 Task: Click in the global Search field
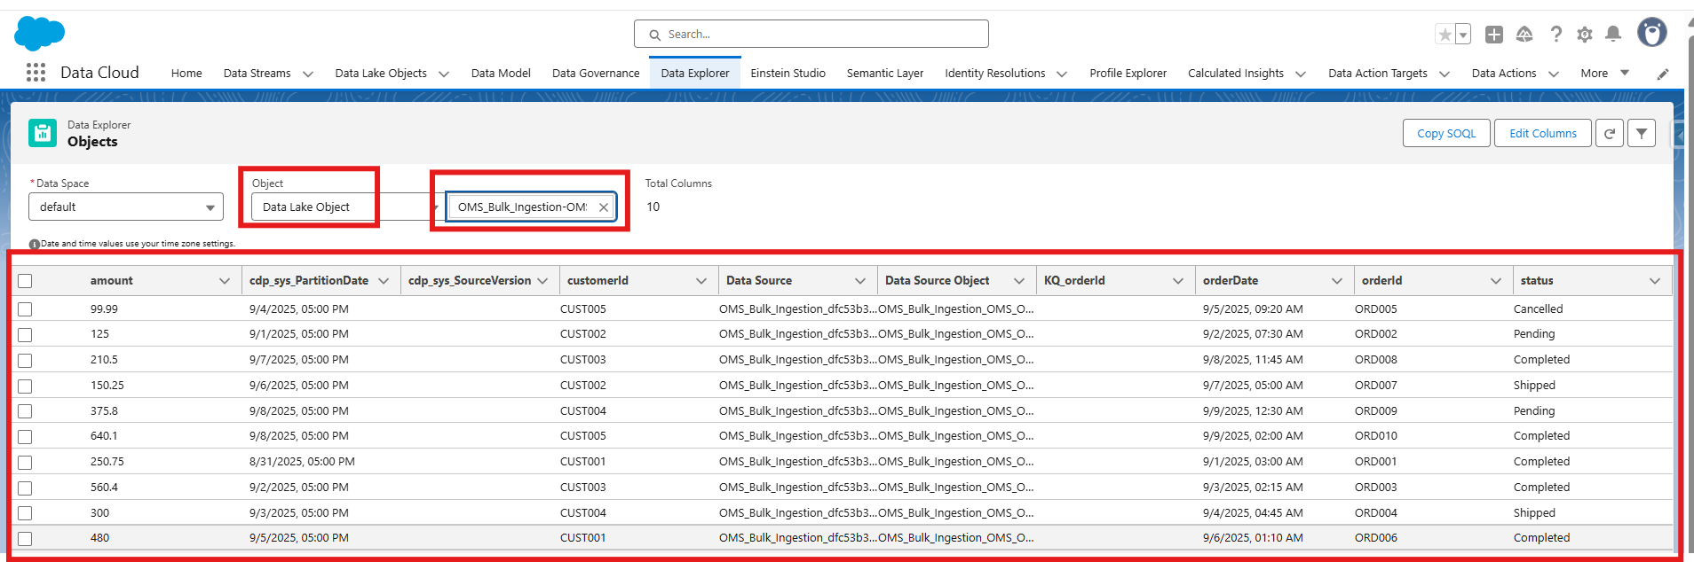pos(811,35)
